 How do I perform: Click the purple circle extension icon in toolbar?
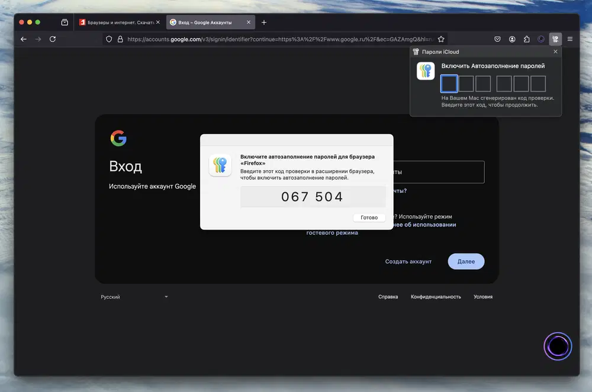click(x=540, y=39)
